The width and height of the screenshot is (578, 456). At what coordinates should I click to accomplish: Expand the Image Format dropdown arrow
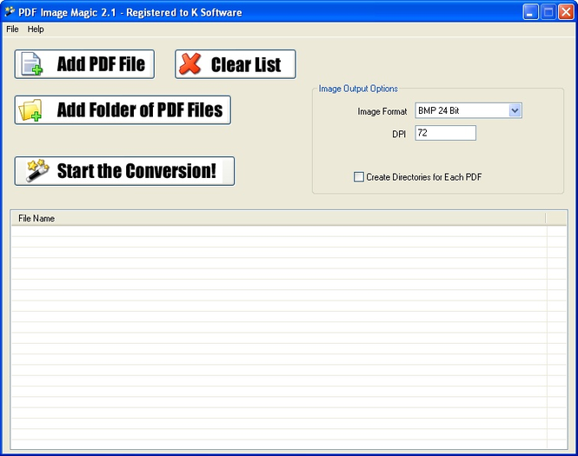click(515, 110)
